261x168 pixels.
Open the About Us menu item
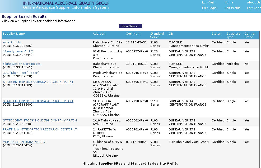click(x=254, y=2)
